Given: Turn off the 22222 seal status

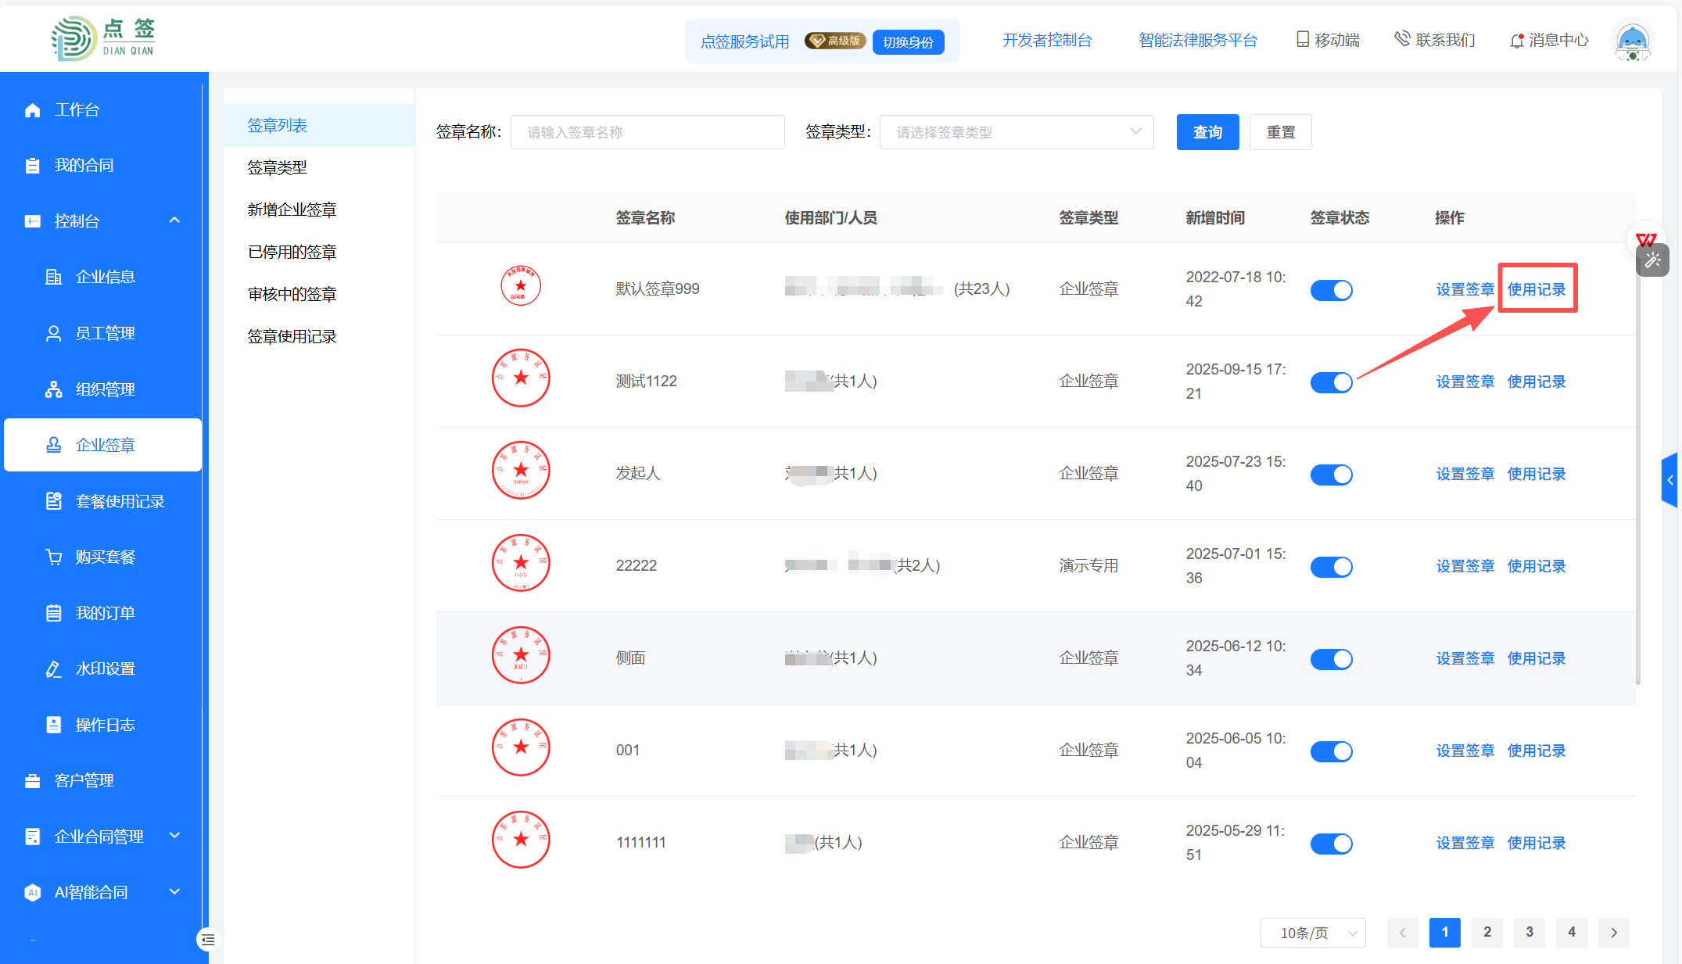Looking at the screenshot, I should coord(1331,567).
